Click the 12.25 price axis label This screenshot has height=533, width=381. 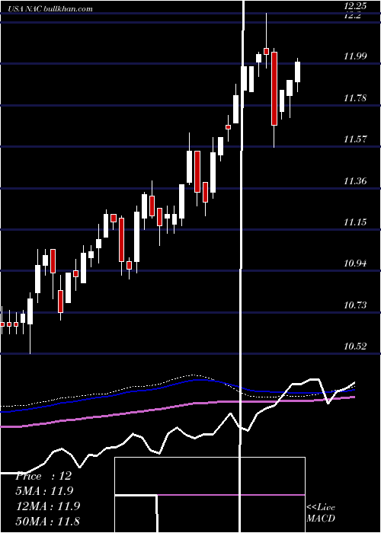tap(355, 6)
